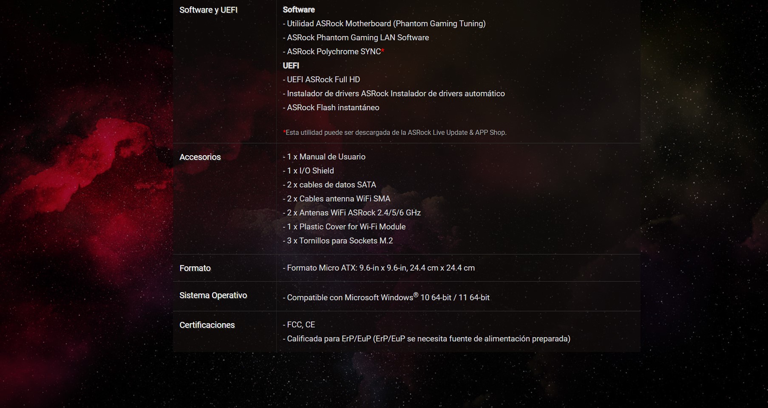Click ASRock Polychrome SYNC entry
This screenshot has height=408, width=768.
[x=332, y=51]
